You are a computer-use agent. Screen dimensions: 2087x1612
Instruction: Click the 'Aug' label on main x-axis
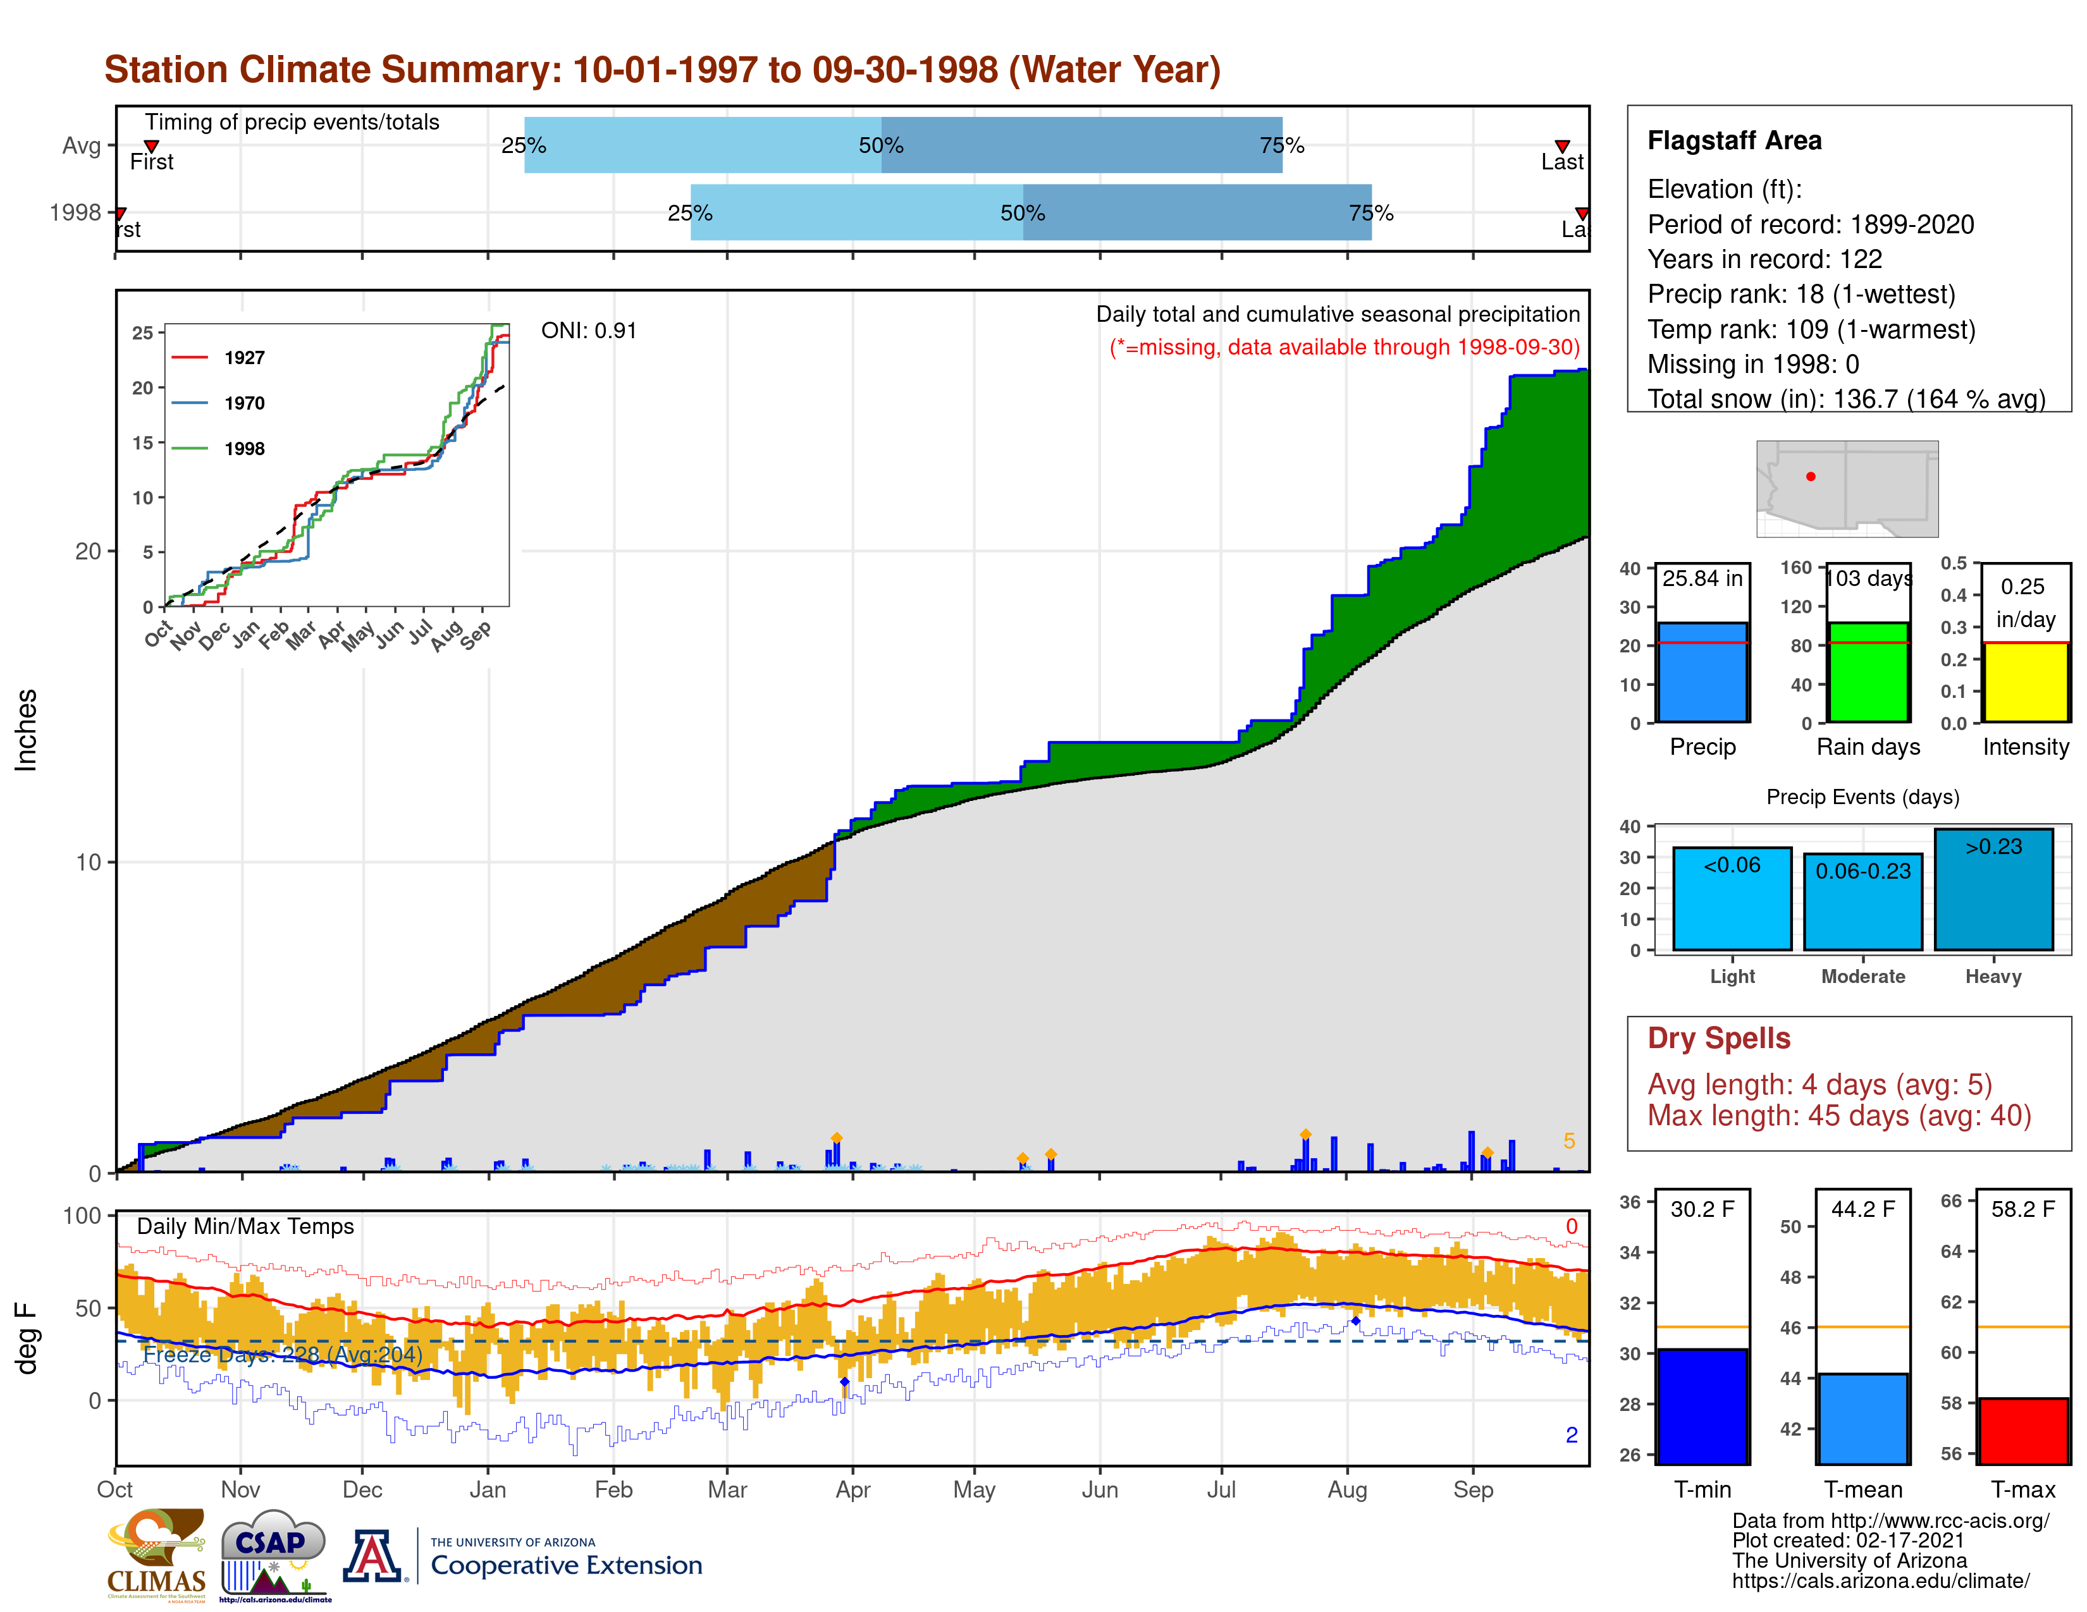point(1347,1490)
